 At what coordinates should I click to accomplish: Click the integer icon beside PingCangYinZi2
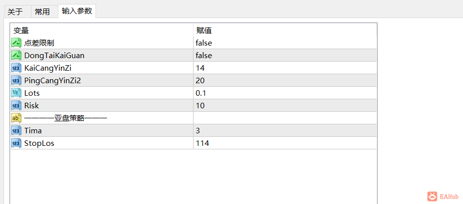click(x=16, y=80)
